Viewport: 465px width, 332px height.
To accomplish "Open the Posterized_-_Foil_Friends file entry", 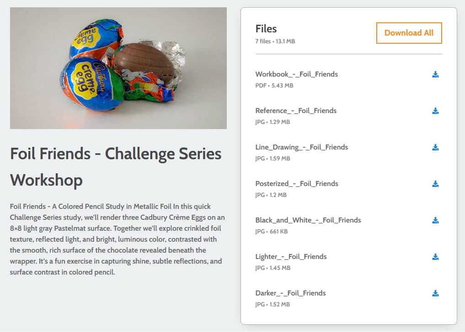I will coord(296,184).
